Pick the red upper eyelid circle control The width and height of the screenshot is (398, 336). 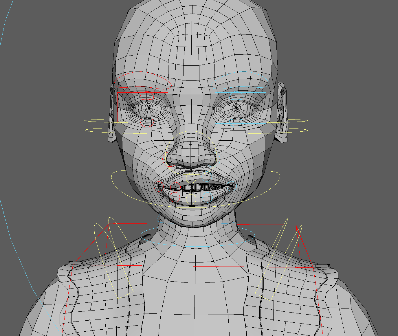tap(147, 96)
